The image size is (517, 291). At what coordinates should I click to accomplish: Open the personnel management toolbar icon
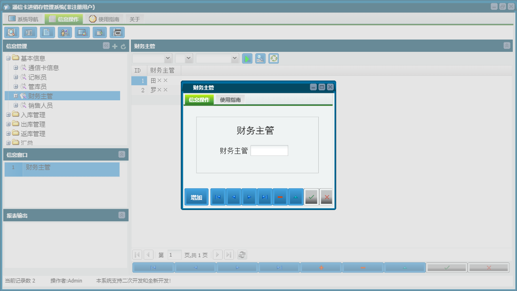point(64,32)
